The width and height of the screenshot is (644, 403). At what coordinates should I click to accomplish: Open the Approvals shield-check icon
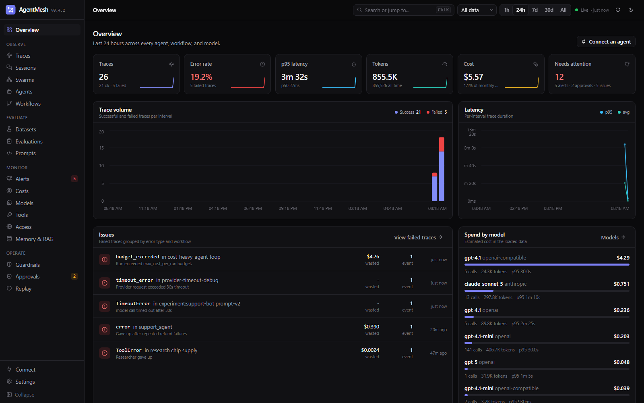(9, 276)
